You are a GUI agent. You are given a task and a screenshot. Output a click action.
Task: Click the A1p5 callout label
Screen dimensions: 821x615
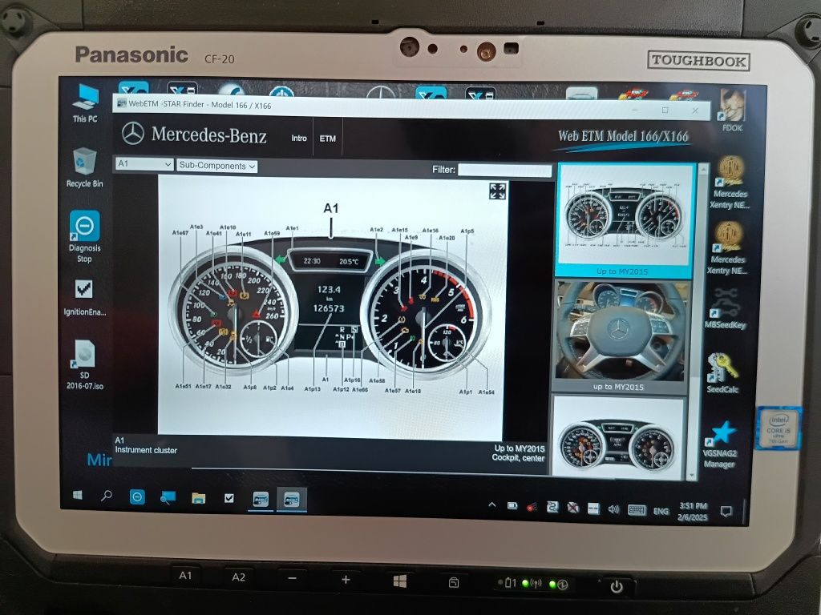pos(467,231)
